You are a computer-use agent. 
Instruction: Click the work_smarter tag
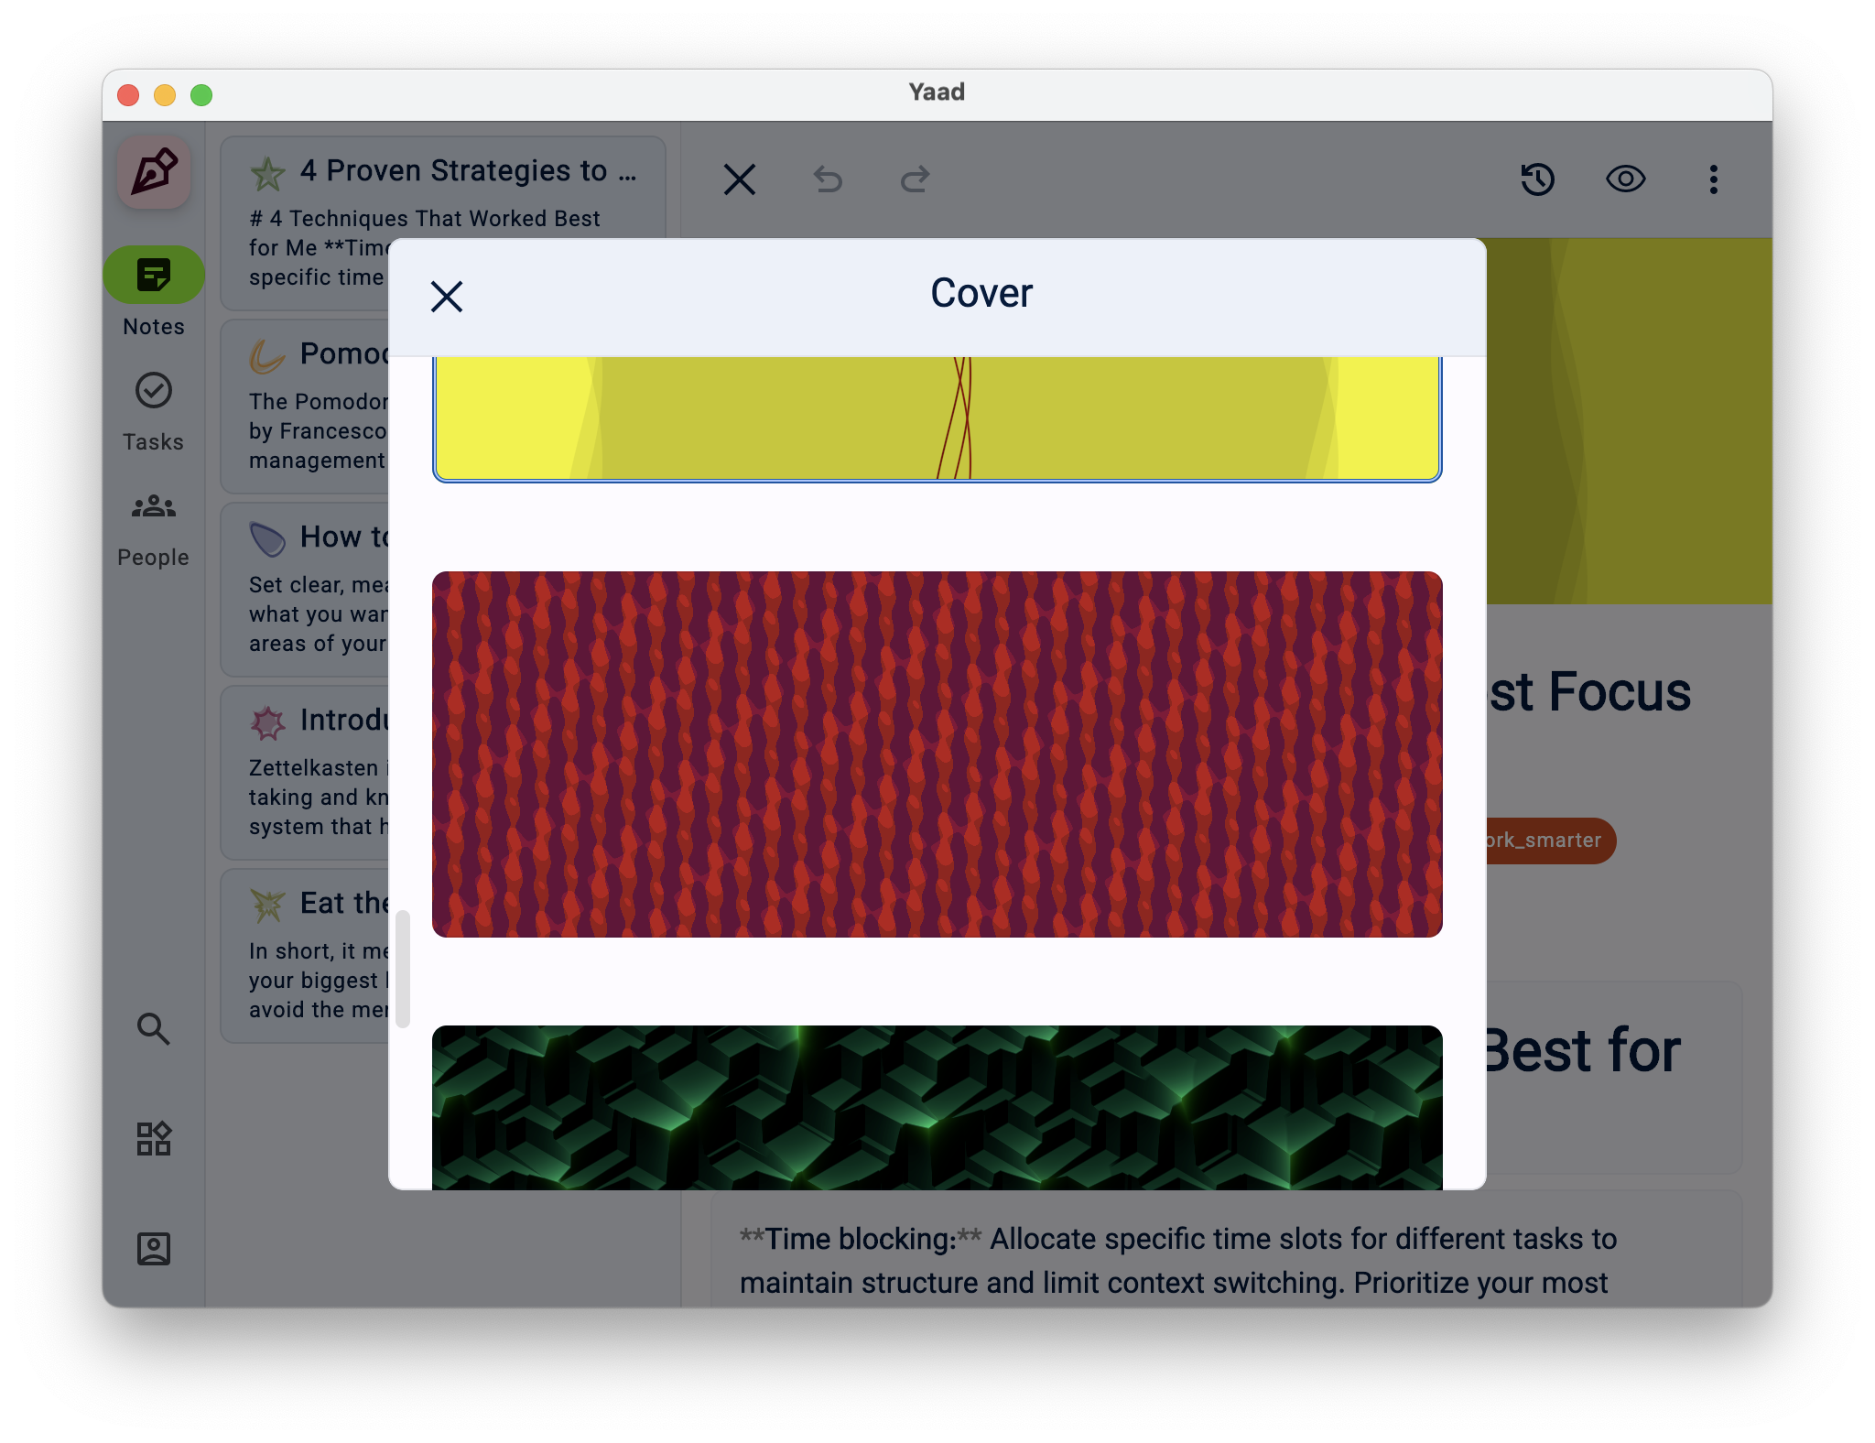tap(1551, 841)
